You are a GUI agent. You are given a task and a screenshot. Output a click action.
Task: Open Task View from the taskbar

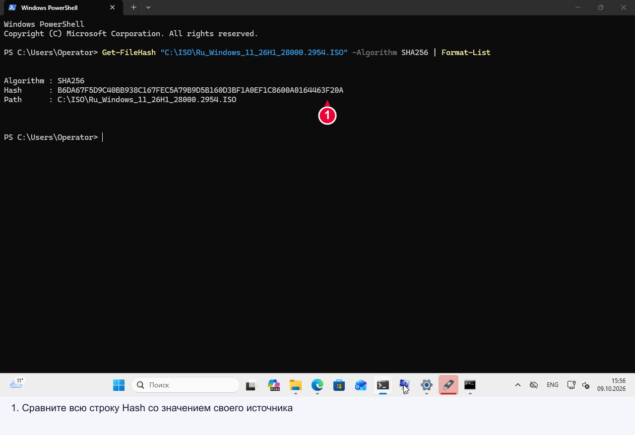tap(252, 385)
